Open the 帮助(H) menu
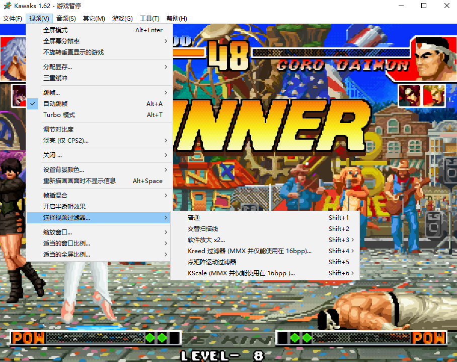Viewport: 457px width, 362px height. pos(176,19)
